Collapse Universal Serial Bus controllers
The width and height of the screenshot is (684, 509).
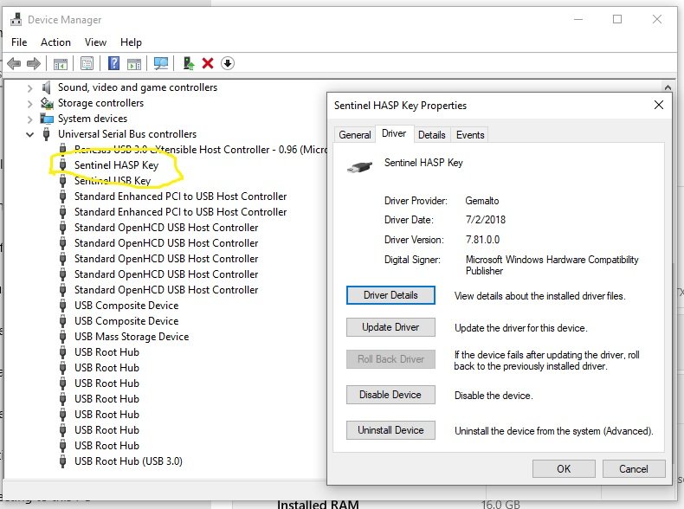[x=31, y=134]
